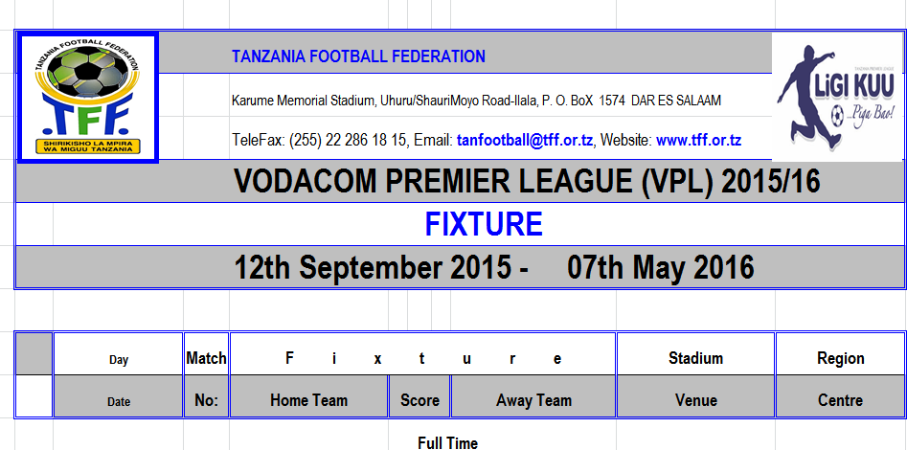Select the Tanzania Football Federation title cell
This screenshot has height=450, width=907.
[358, 56]
